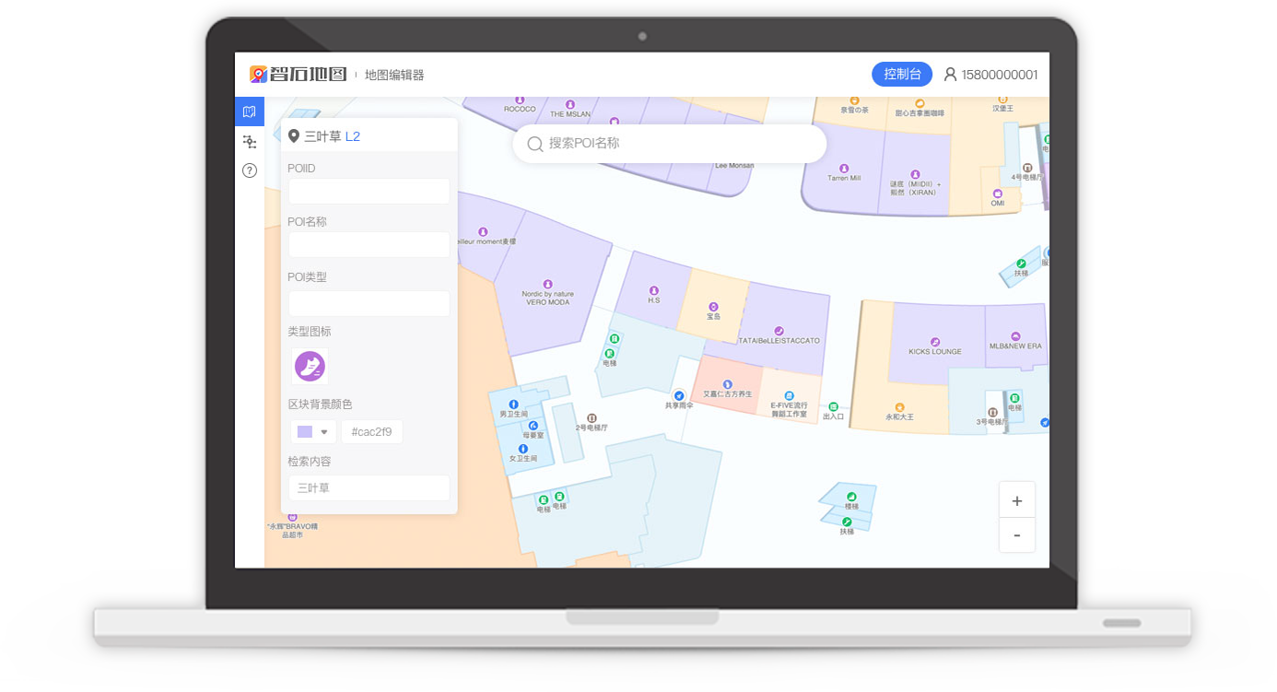
Task: Open the 控制台 console button
Action: (902, 75)
